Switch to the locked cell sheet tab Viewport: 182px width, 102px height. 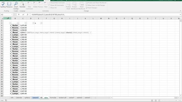pyautogui.click(x=63, y=97)
